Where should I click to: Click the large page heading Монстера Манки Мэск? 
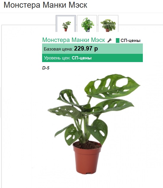[x=45, y=5]
